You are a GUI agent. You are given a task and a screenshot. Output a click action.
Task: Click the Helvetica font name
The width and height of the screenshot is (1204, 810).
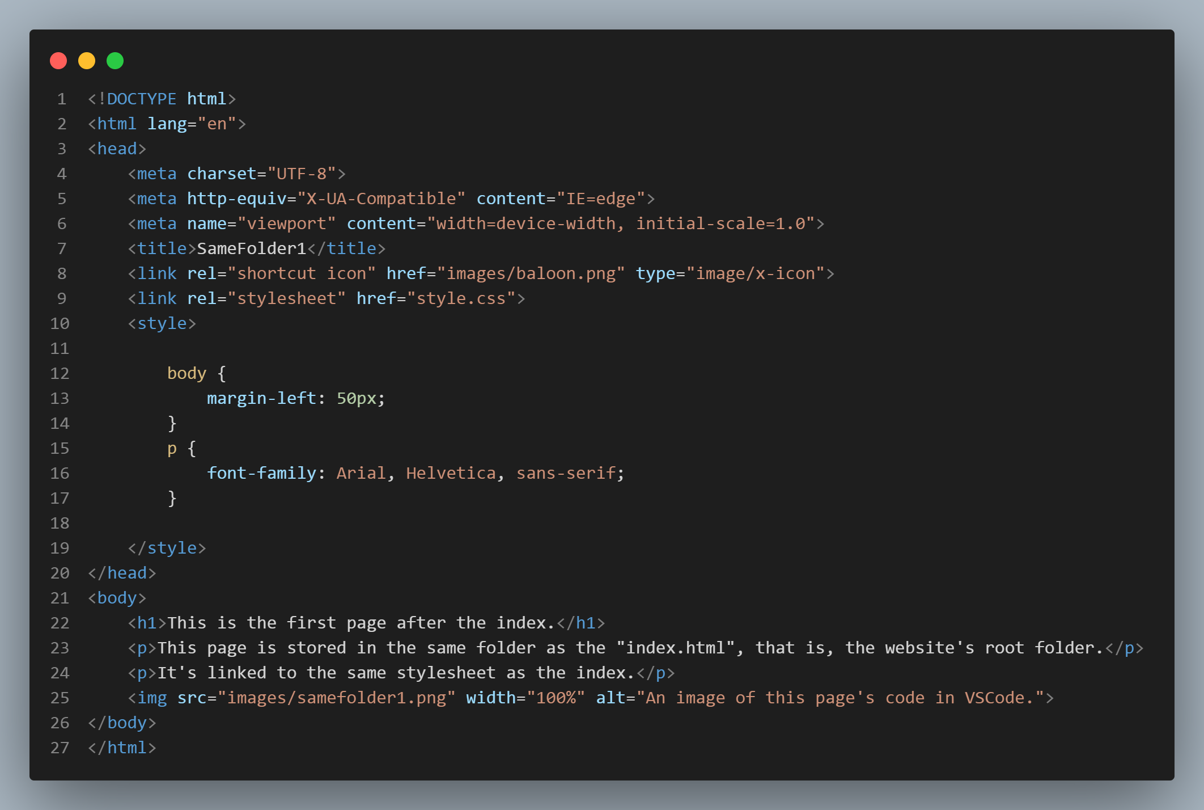tap(451, 473)
